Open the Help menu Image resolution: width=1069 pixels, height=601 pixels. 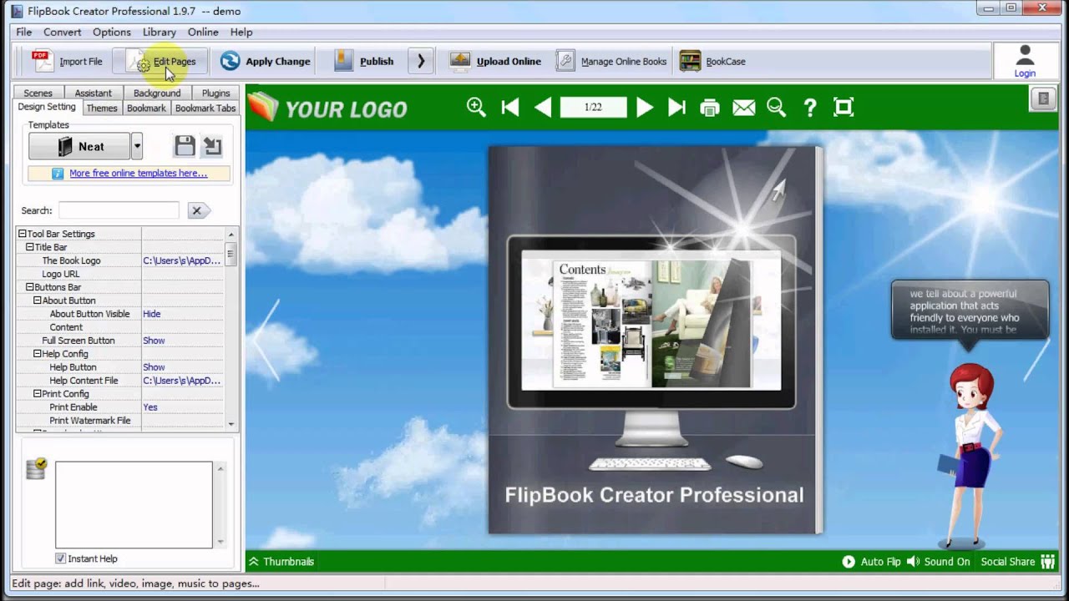241,32
